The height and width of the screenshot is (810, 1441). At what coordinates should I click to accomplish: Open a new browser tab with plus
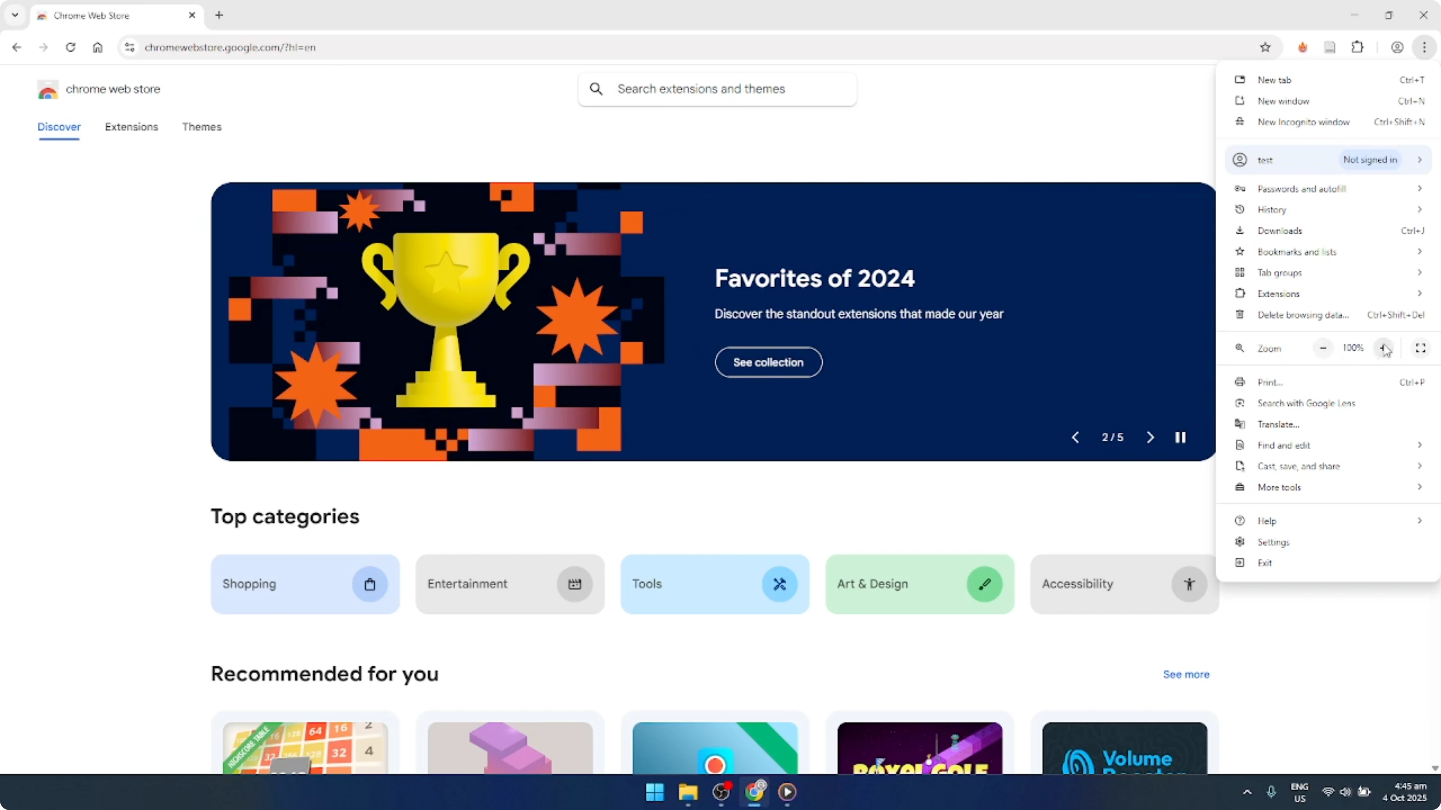[219, 15]
